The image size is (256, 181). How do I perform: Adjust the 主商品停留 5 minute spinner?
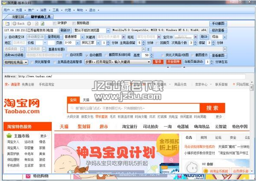[x=143, y=43]
